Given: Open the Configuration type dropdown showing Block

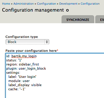Looking at the screenshot, I should (27, 42).
